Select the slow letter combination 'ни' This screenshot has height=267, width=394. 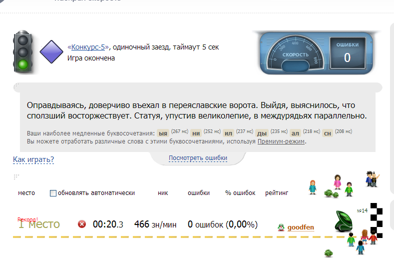click(x=196, y=133)
